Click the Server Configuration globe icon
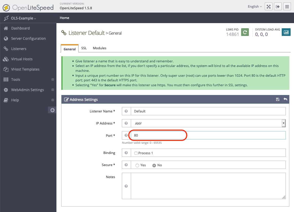The height and width of the screenshot is (212, 294). 6,38
